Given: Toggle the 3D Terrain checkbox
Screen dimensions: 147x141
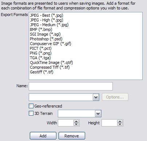Looking at the screenshot, I should pyautogui.click(x=31, y=113).
